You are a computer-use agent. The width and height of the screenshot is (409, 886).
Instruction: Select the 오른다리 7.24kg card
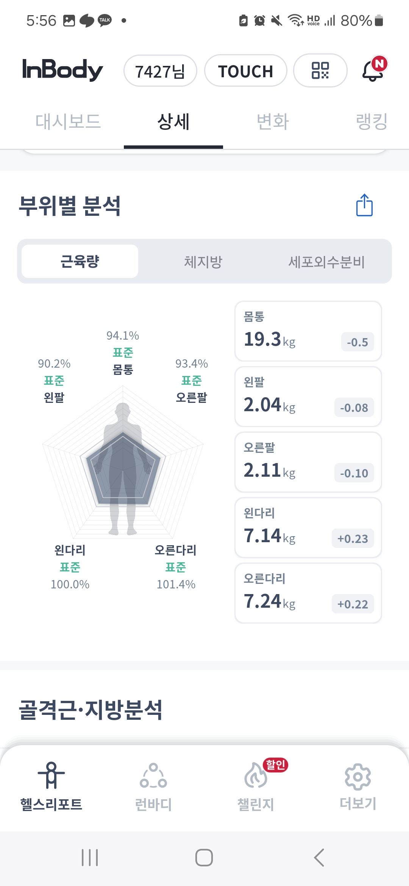point(308,593)
